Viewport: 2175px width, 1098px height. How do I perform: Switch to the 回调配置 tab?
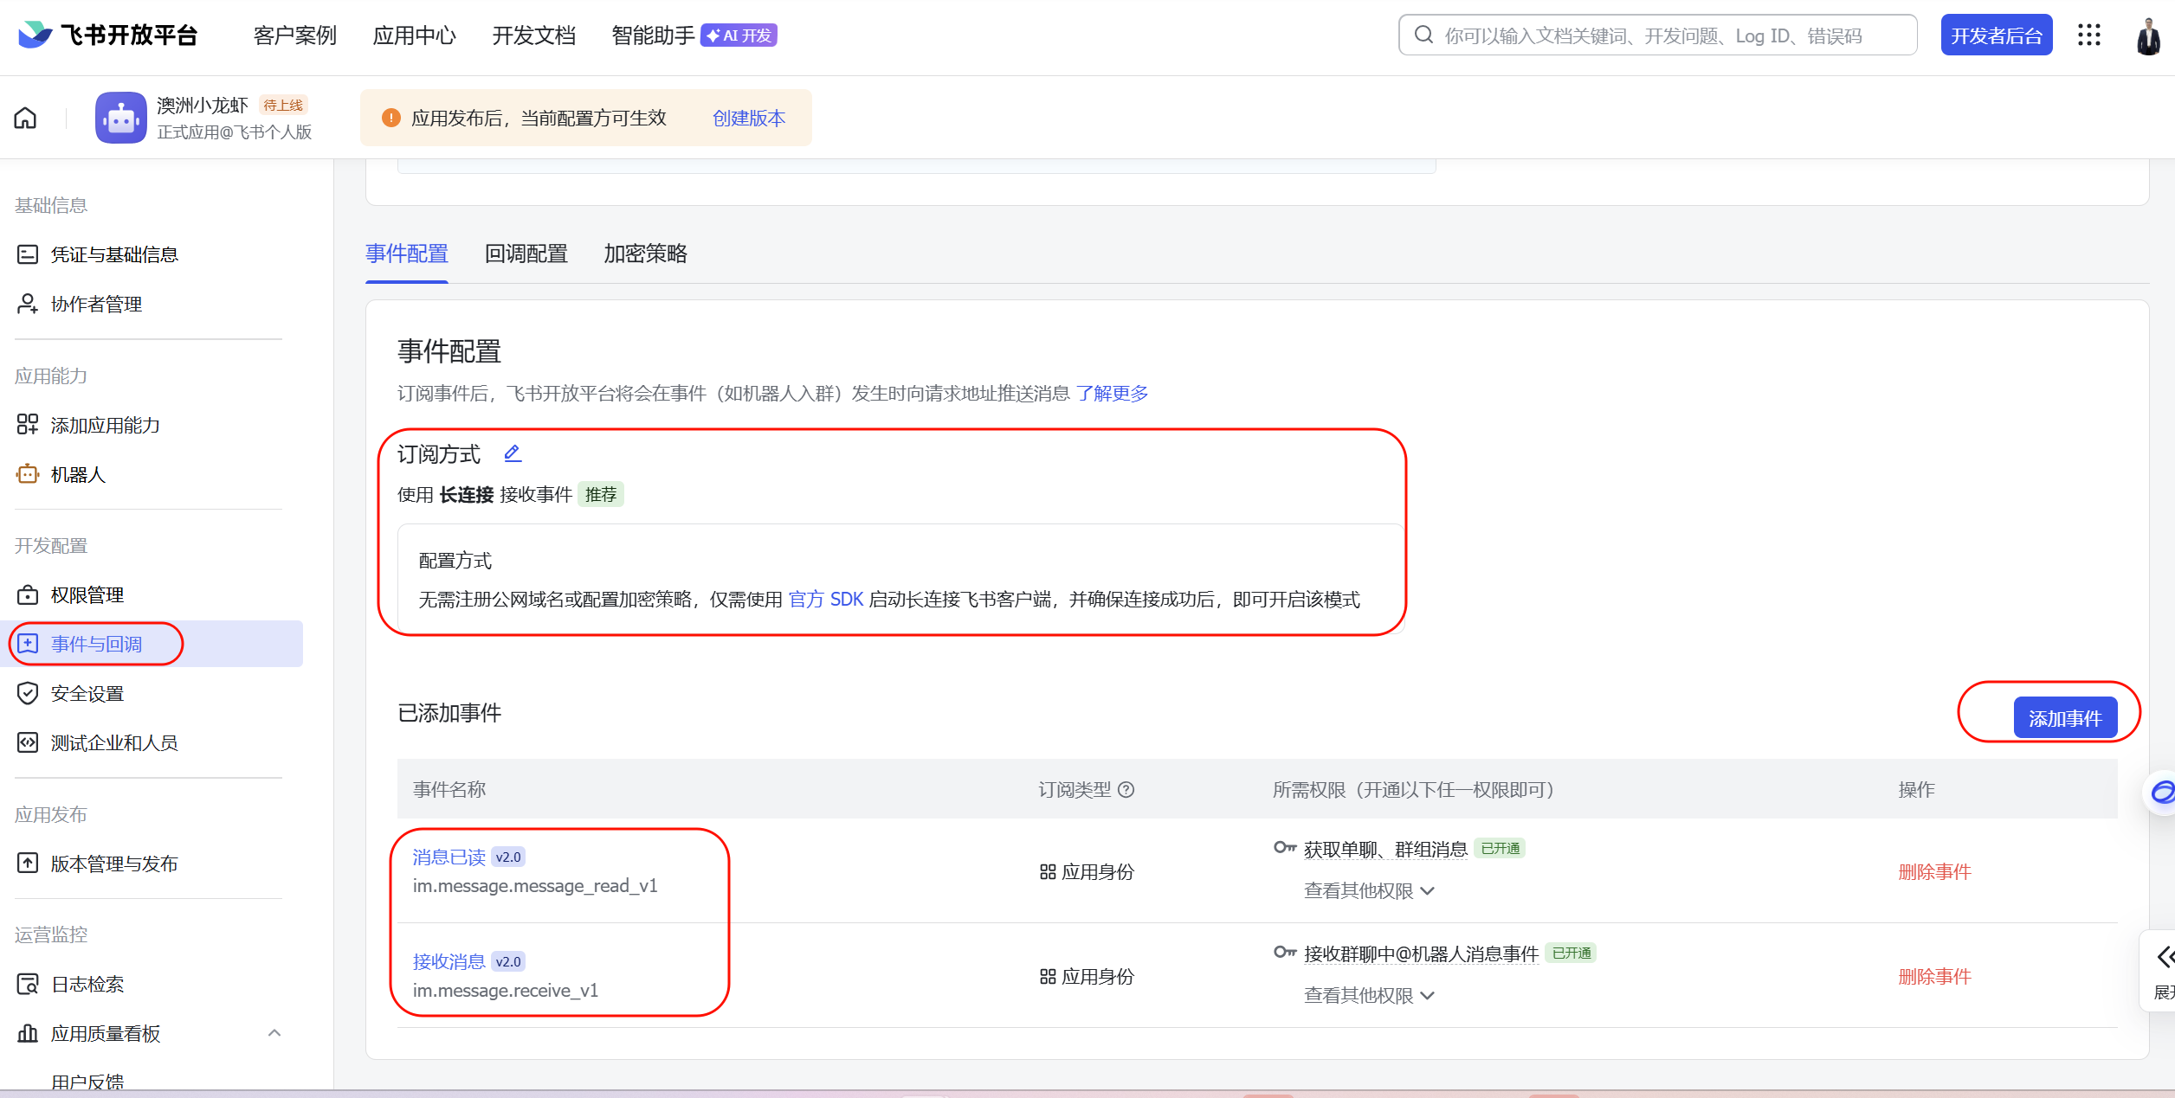coord(526,254)
